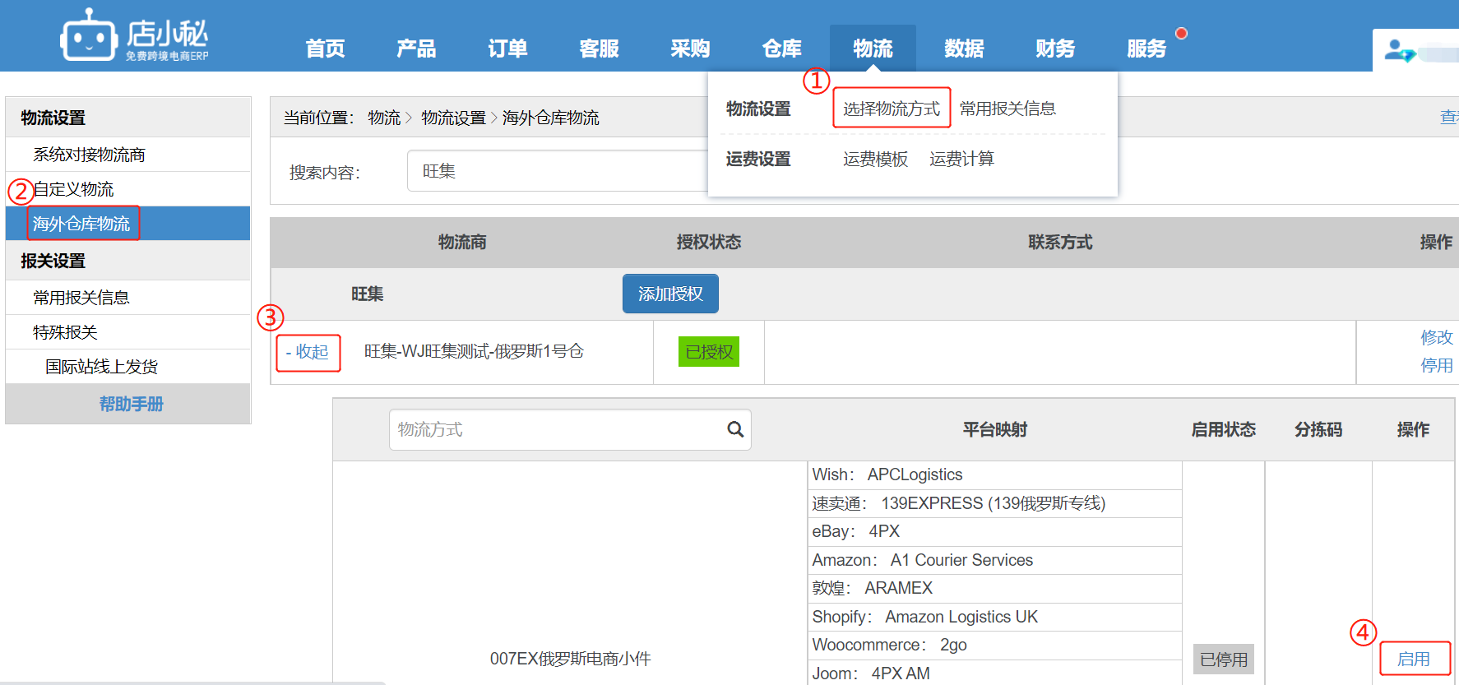Click the 物流方式 search field
Screen dimensions: 1459x685
[x=570, y=429]
